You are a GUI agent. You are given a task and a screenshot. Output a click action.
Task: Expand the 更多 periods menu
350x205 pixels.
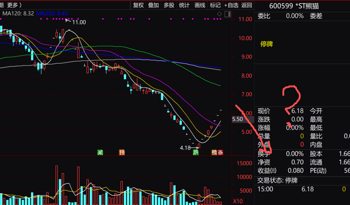tap(14, 5)
